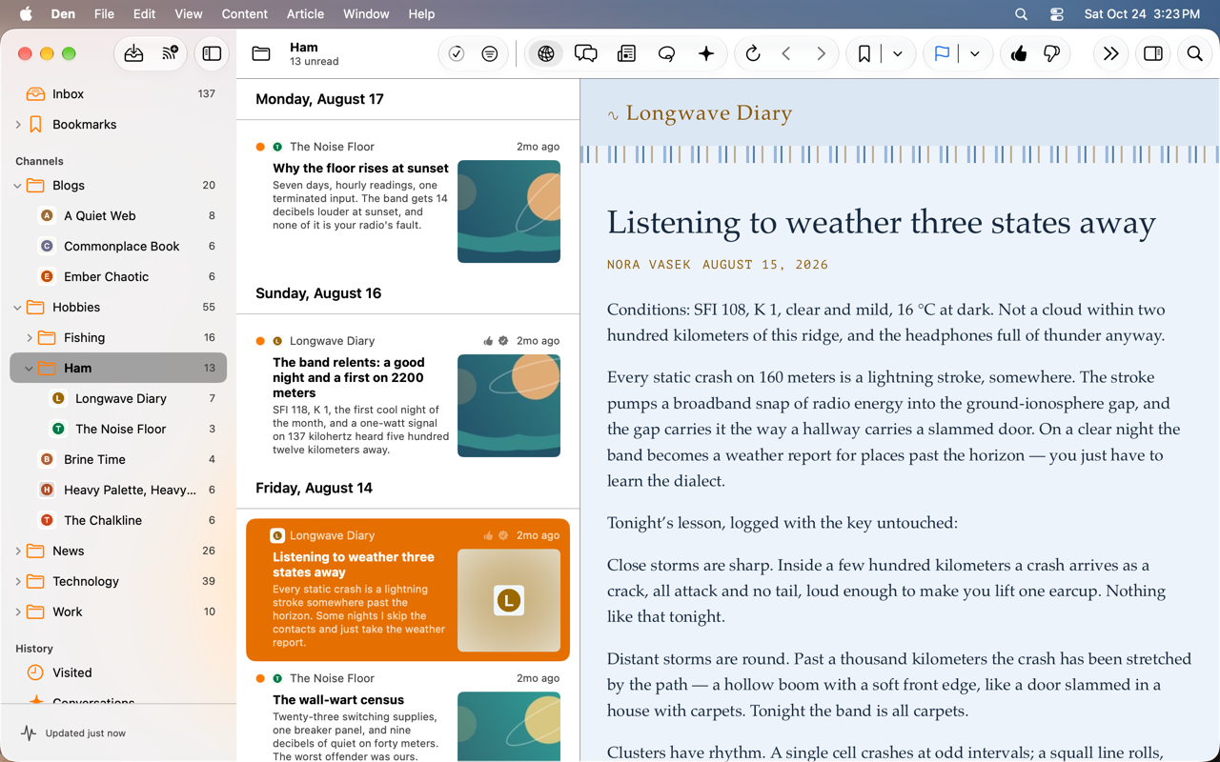Viewport: 1220px width, 762px height.
Task: Open thumbnail of 'Why the floor rises at sunset'
Action: click(x=509, y=211)
